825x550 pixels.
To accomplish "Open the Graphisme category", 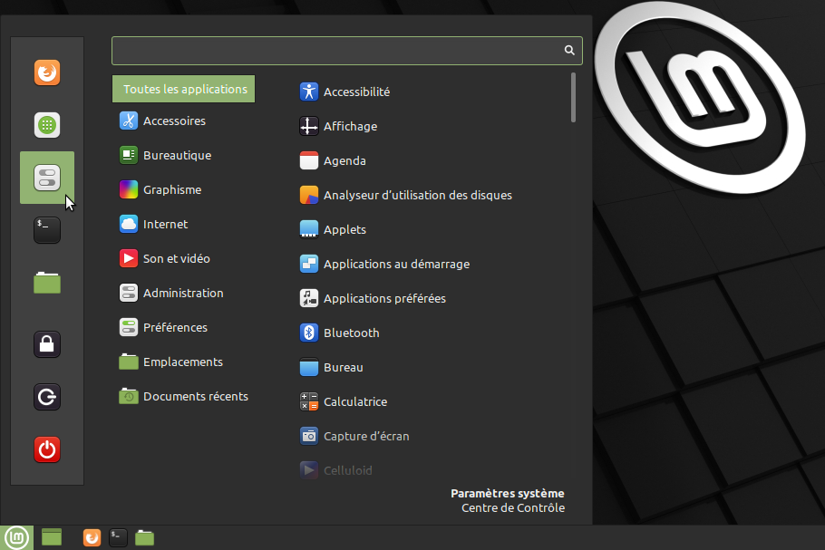I will 171,189.
